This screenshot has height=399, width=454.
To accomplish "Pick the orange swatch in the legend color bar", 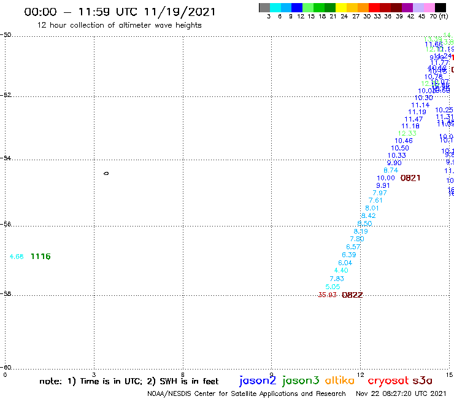I will tap(363, 7).
